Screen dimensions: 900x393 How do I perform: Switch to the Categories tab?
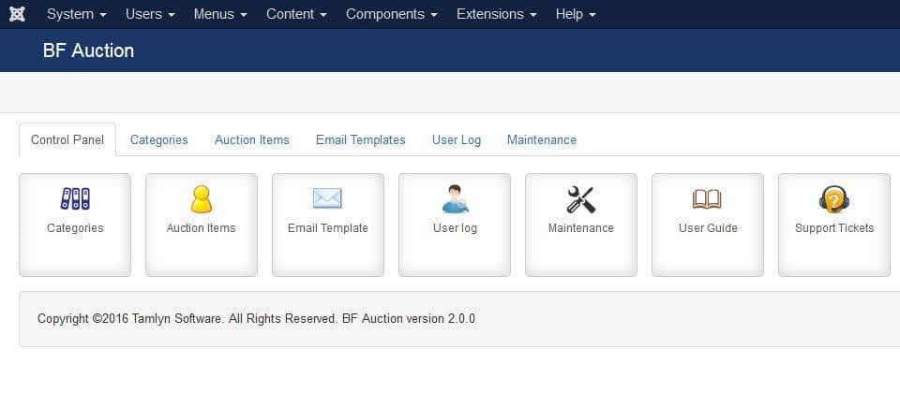coord(159,139)
